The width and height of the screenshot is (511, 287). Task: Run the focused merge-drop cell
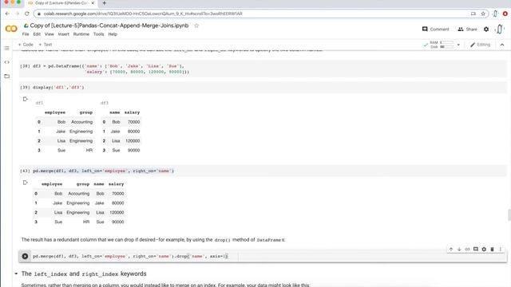click(25, 257)
